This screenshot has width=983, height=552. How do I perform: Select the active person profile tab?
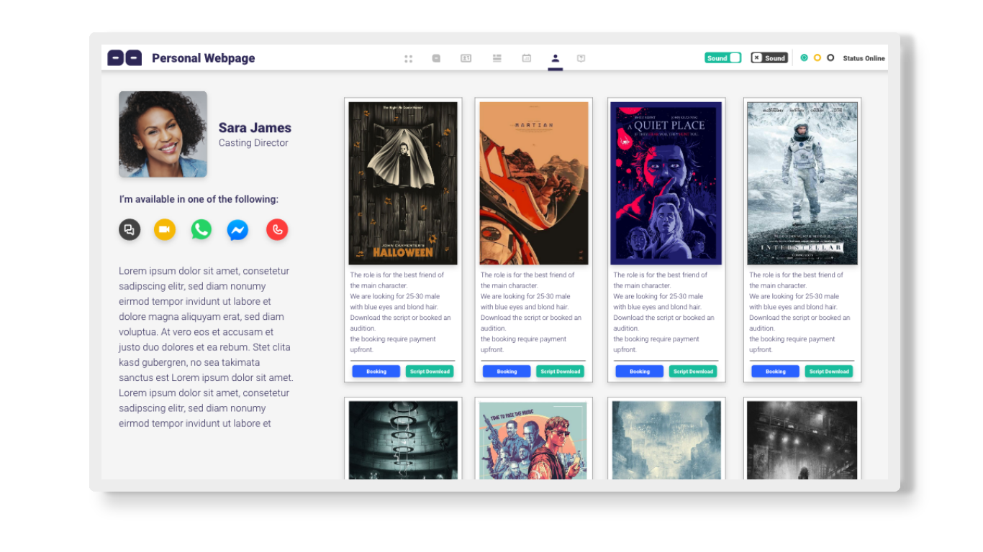[555, 58]
